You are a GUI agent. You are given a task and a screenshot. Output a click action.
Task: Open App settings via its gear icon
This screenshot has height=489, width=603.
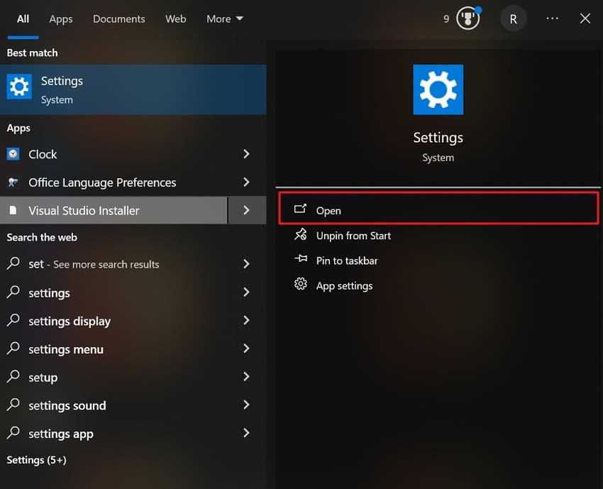(x=301, y=285)
